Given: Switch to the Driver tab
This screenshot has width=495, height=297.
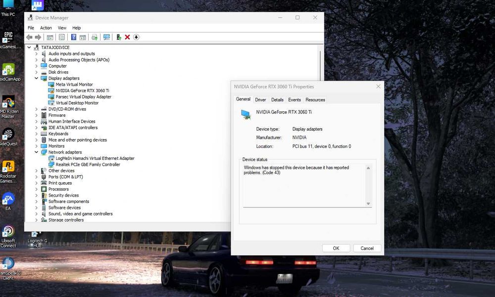Looking at the screenshot, I should pyautogui.click(x=260, y=99).
